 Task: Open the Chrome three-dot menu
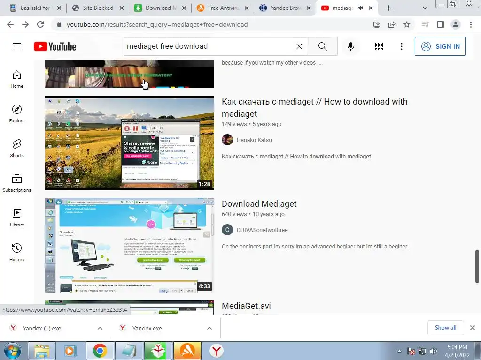coord(471,24)
